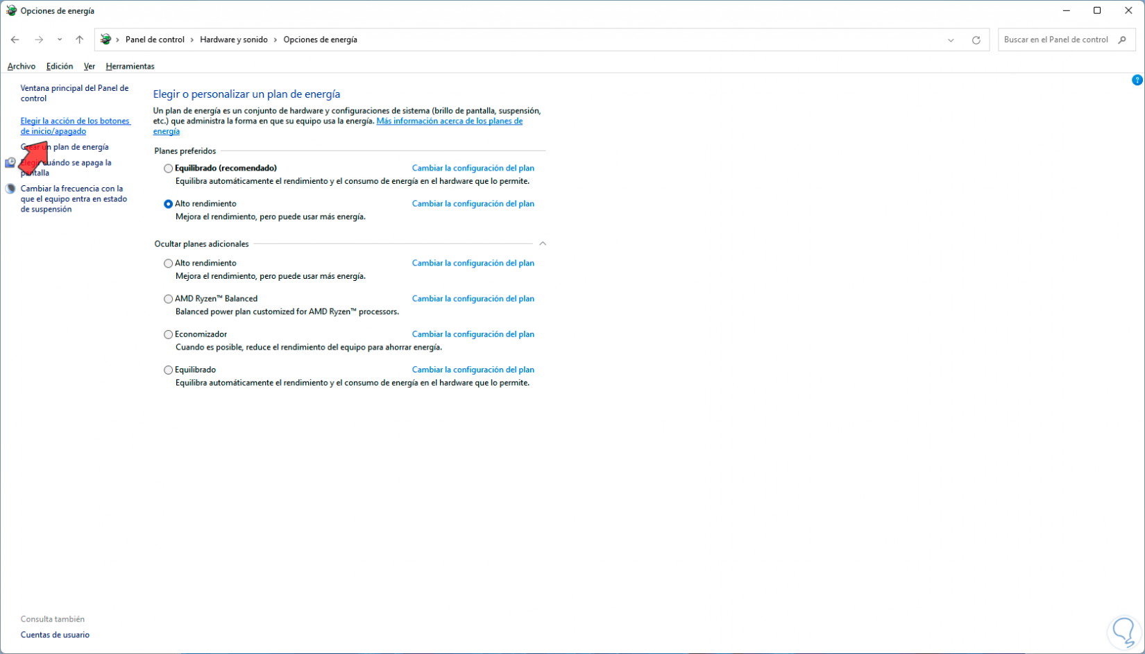1145x654 pixels.
Task: Click the Consulta también label
Action: pyautogui.click(x=53, y=619)
